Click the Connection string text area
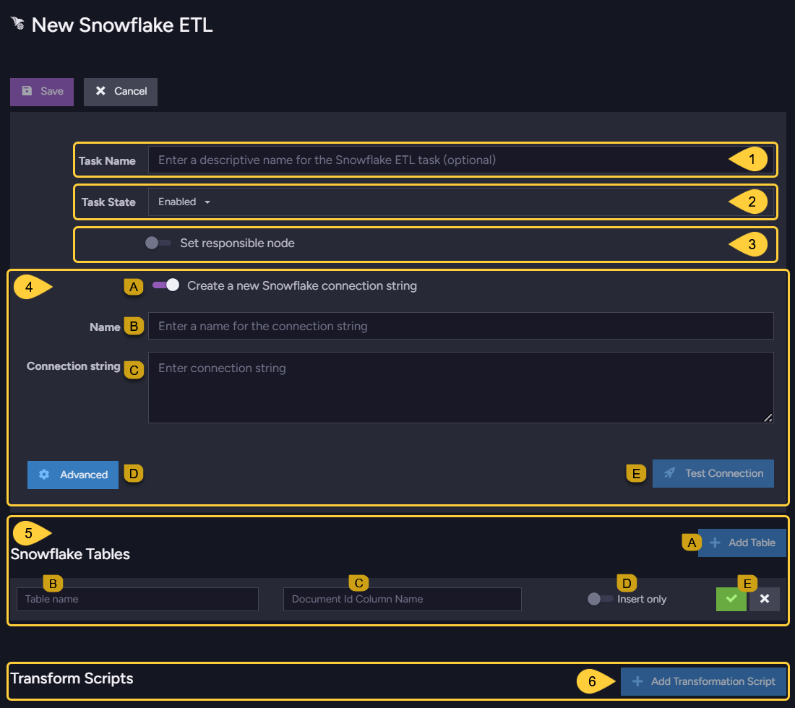The height and width of the screenshot is (708, 795). (x=460, y=388)
